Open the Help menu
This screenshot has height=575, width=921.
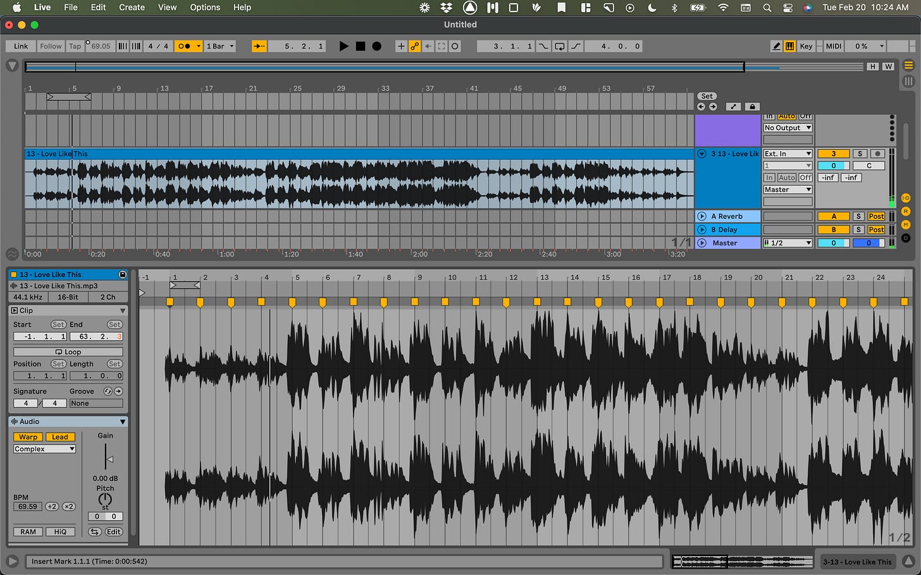pos(242,8)
